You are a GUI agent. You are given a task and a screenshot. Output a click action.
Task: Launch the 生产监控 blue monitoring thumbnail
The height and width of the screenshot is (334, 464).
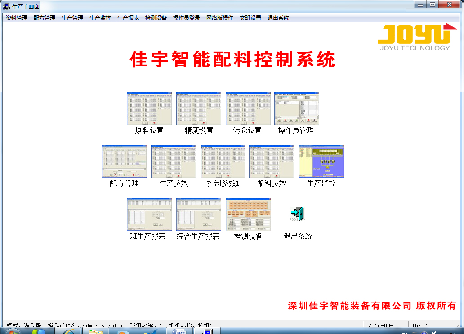coord(321,162)
